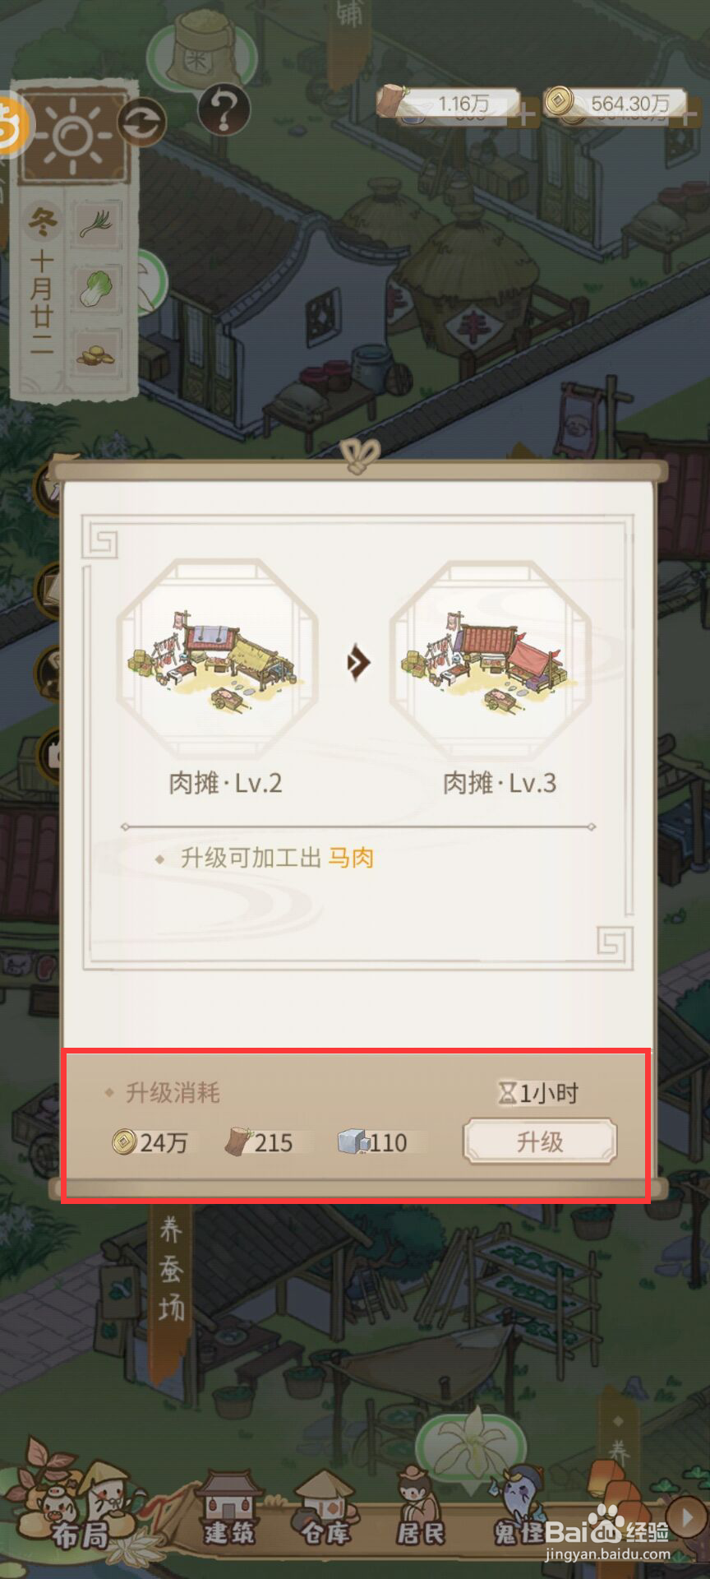The image size is (710, 1579).
Task: Click the 肉摊 Lv.3 building thumbnail
Action: (x=491, y=659)
